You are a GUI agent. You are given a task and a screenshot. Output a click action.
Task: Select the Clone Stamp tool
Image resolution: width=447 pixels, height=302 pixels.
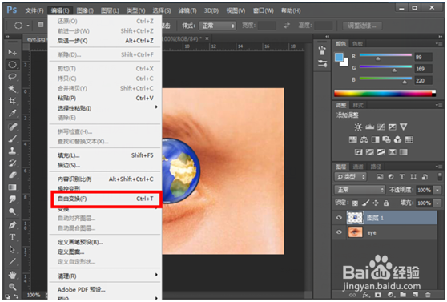(x=12, y=151)
